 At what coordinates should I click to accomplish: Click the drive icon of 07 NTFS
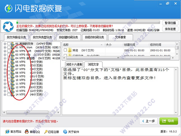click(13, 69)
